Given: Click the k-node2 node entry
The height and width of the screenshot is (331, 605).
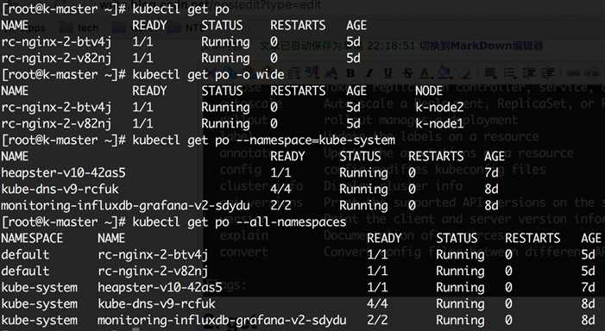Looking at the screenshot, I should click(439, 107).
